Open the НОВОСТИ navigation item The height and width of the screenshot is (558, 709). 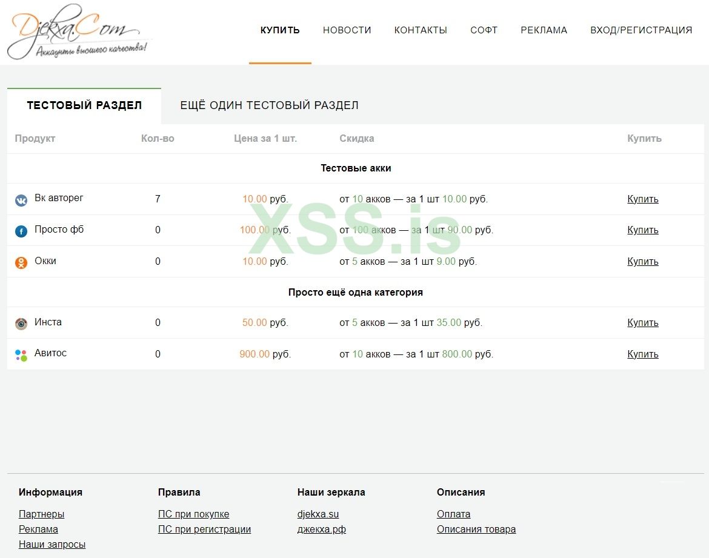(x=347, y=30)
